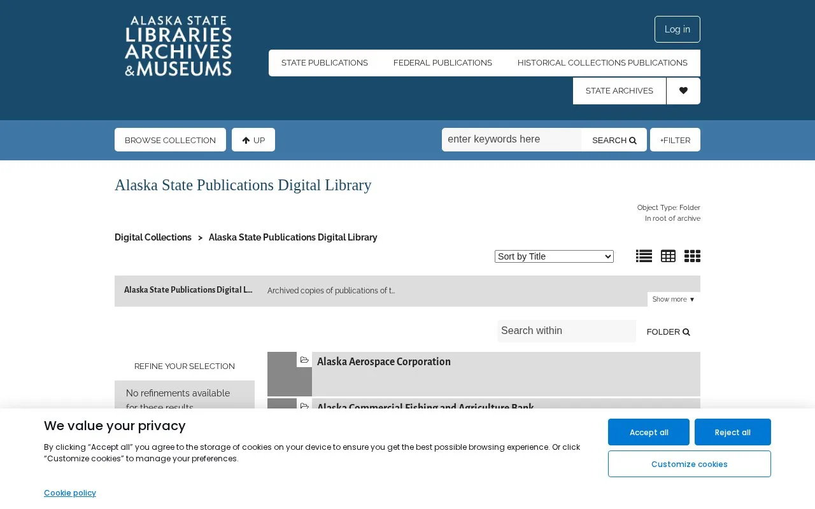The width and height of the screenshot is (815, 509).
Task: Click the SEARCH button
Action: (x=614, y=140)
